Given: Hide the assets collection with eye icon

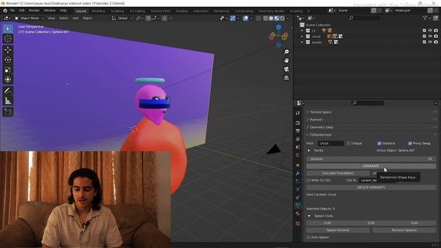Looking at the screenshot, I should (x=430, y=42).
